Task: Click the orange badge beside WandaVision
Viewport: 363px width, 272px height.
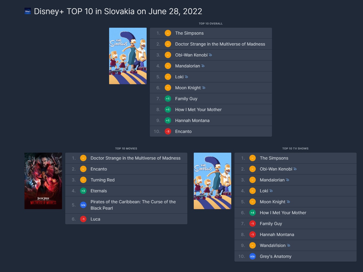Action: [x=253, y=245]
